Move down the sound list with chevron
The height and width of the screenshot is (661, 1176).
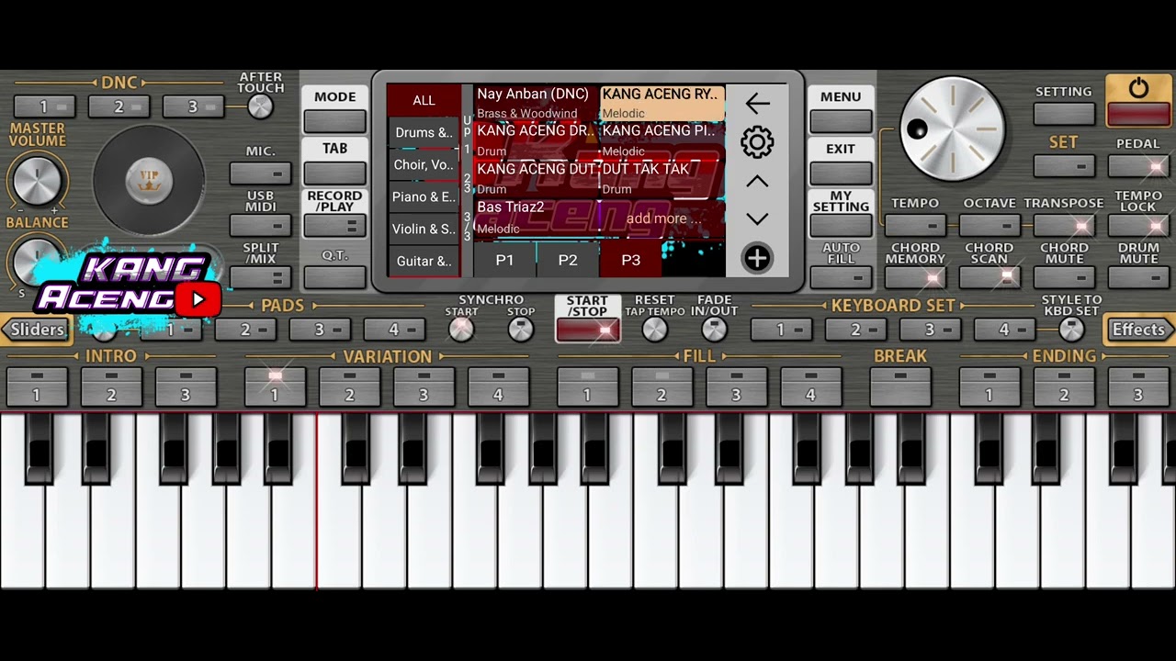tap(757, 219)
